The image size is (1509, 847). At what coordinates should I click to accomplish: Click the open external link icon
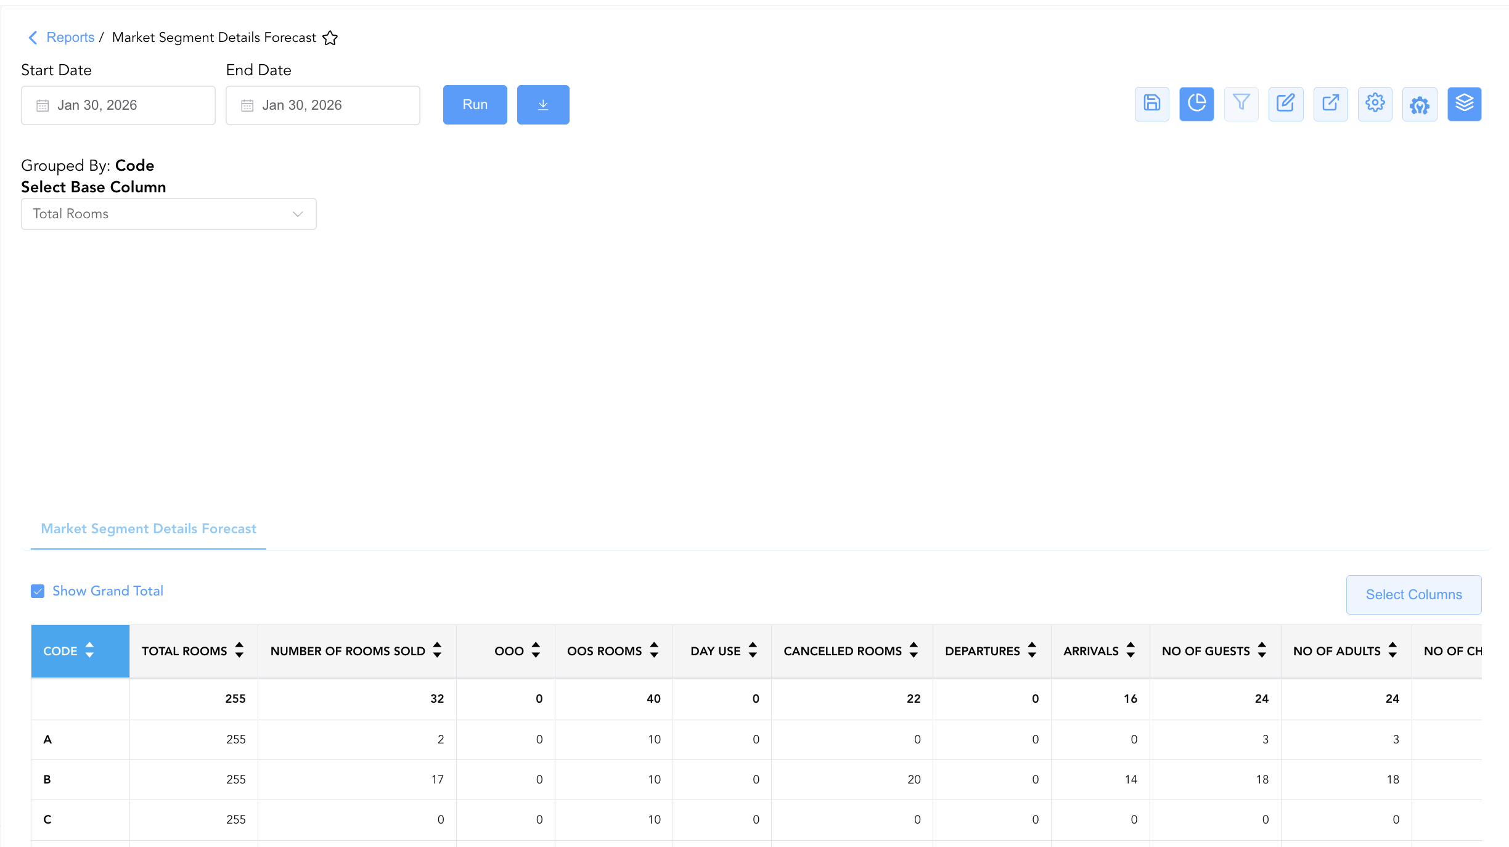1331,104
